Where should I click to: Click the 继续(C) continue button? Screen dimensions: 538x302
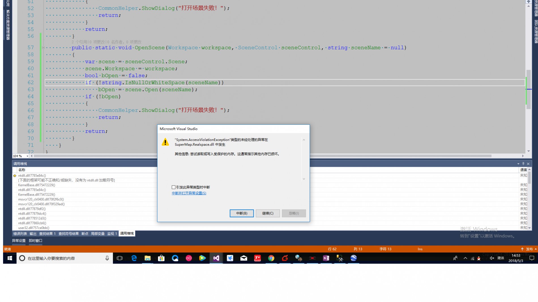point(268,213)
